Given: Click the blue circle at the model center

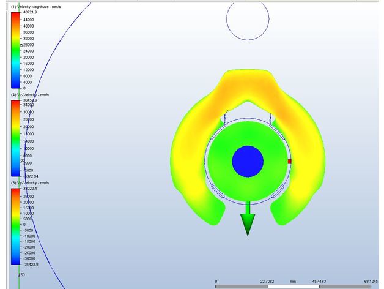Looking at the screenshot, I should coord(248,161).
